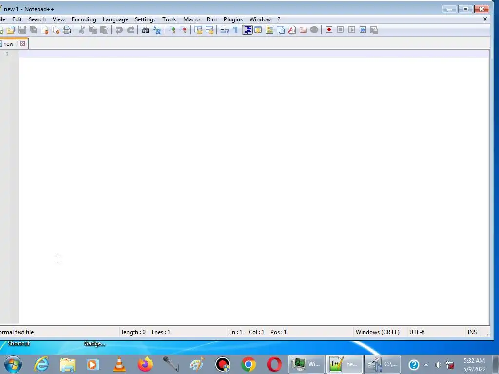Screen dimensions: 499x374
Task: Open the Encoding menu
Action: pos(84,19)
